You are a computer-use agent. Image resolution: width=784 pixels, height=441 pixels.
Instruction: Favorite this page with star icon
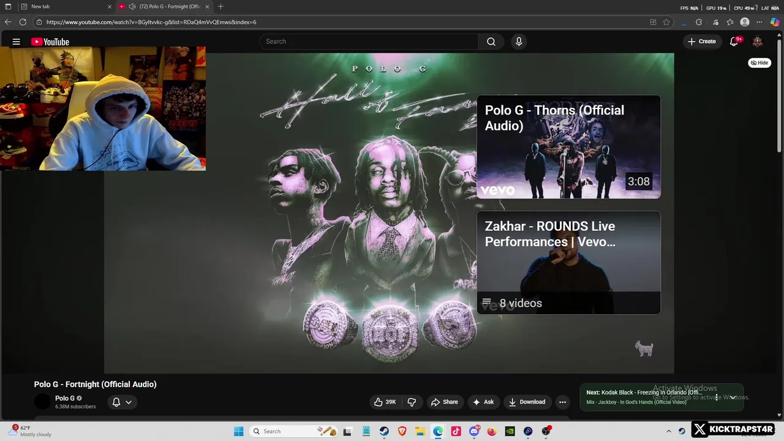[x=666, y=22]
